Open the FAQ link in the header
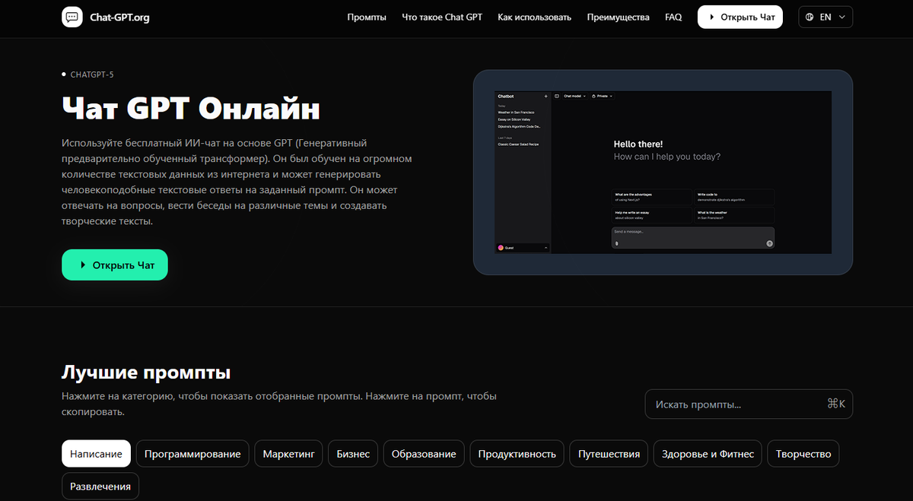The width and height of the screenshot is (913, 501). [673, 17]
